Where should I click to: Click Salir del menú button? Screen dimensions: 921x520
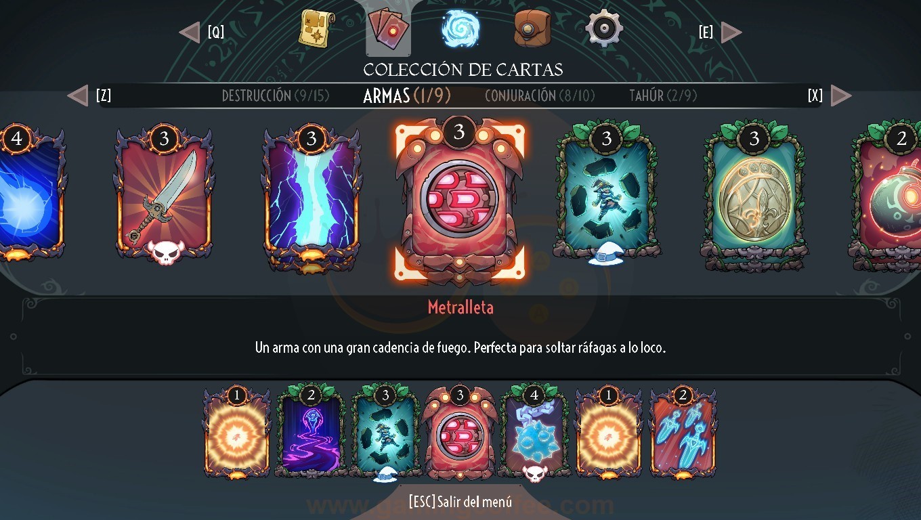460,502
